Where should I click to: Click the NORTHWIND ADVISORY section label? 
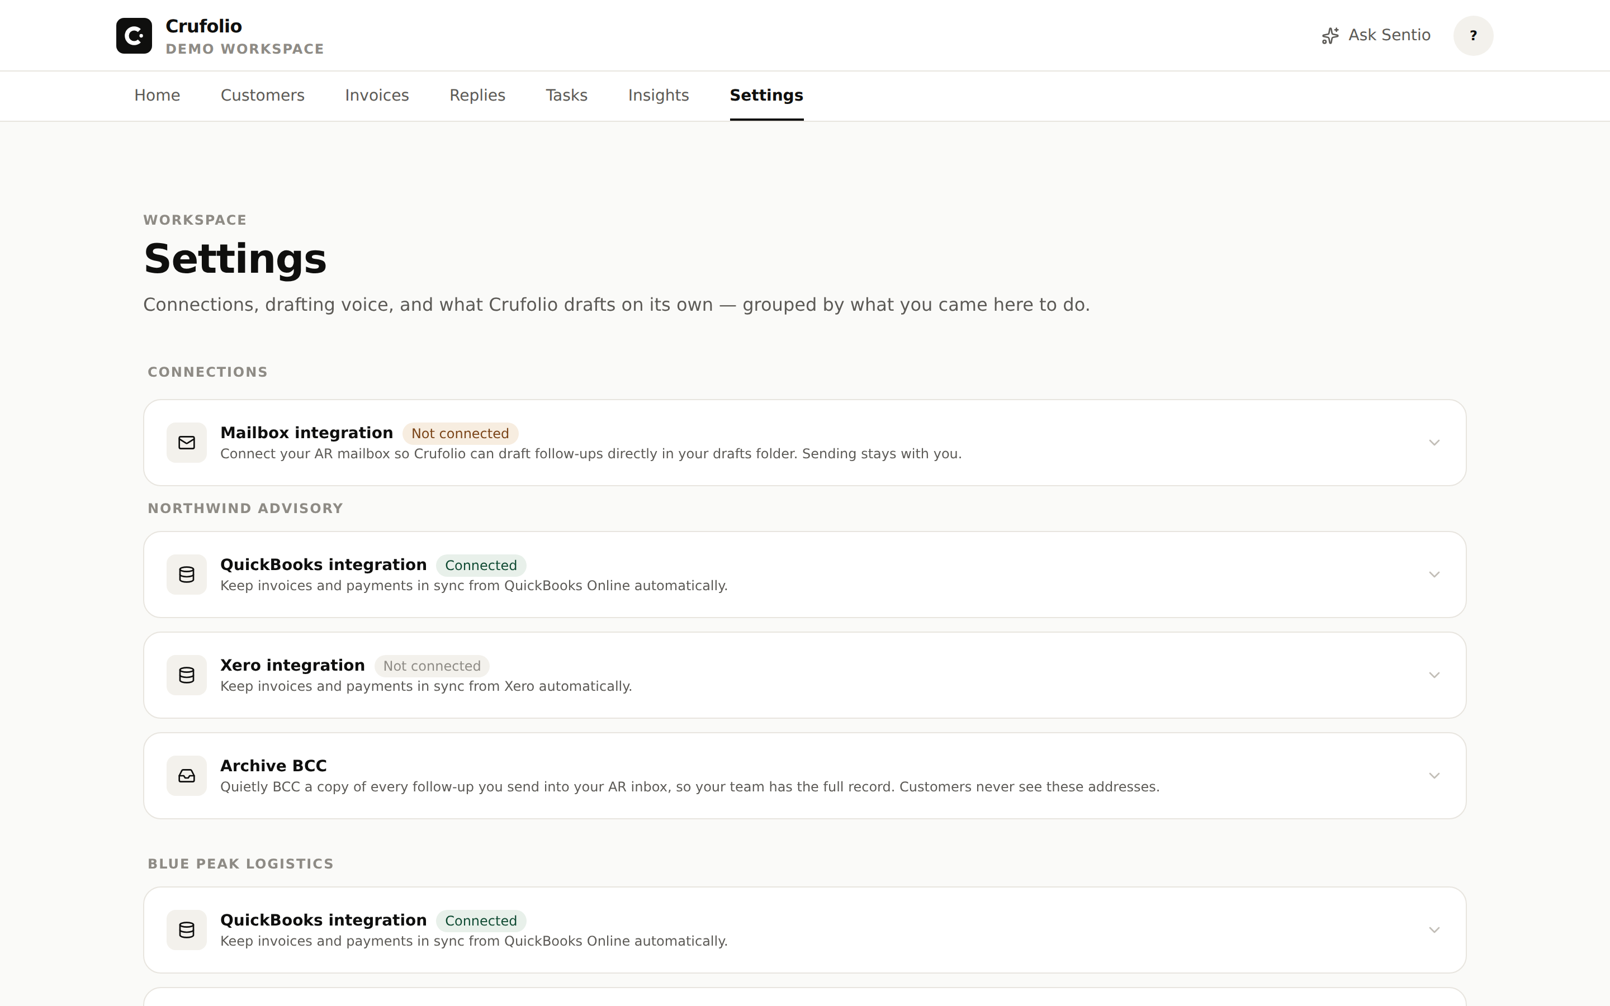click(x=245, y=509)
